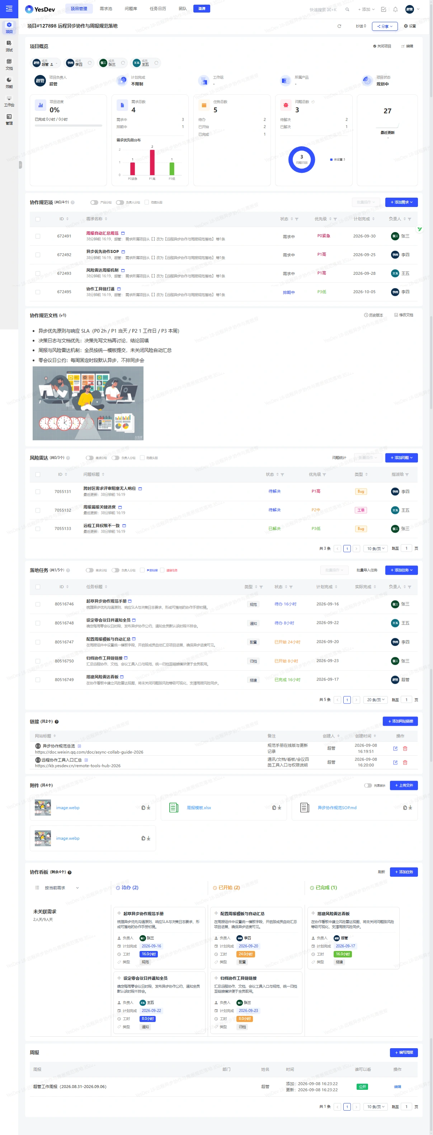
Task: Download the 异步协作规范SOP.md attachment
Action: [410, 807]
